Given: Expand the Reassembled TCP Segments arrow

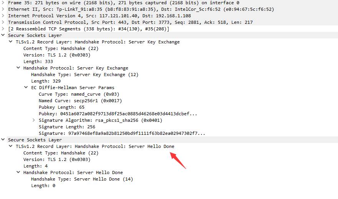Looking at the screenshot, I should coord(3,29).
